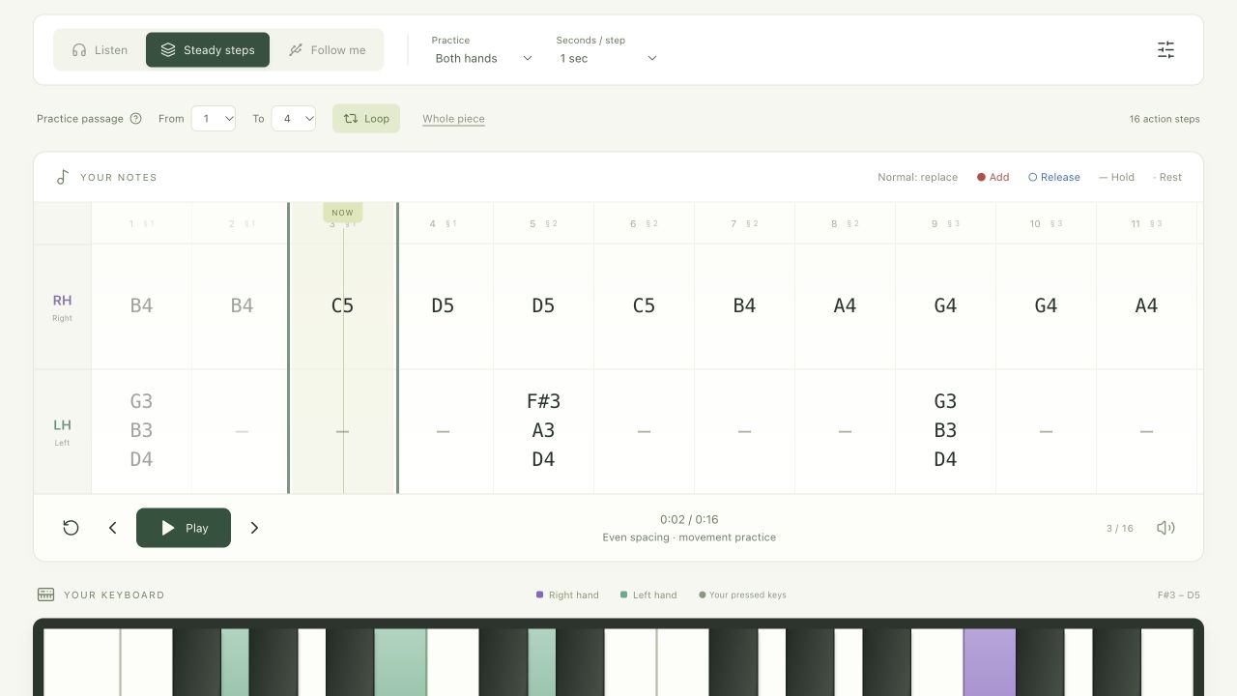Click the Normal: replace legend label
Image resolution: width=1237 pixels, height=696 pixels.
(917, 177)
